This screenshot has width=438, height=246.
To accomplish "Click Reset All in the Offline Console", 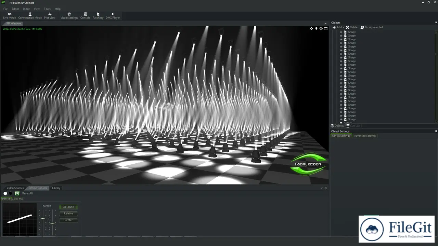I will (x=27, y=193).
